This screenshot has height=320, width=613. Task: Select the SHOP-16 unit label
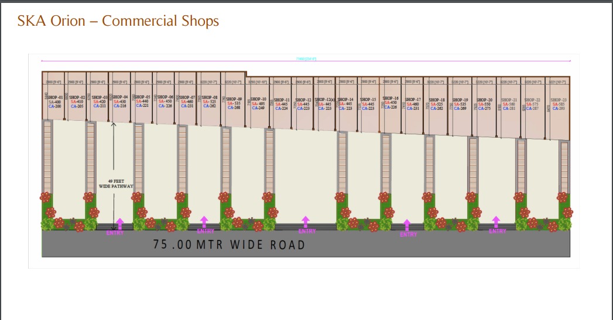tap(390, 99)
